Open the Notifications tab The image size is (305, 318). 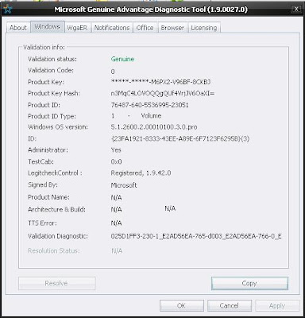[112, 28]
